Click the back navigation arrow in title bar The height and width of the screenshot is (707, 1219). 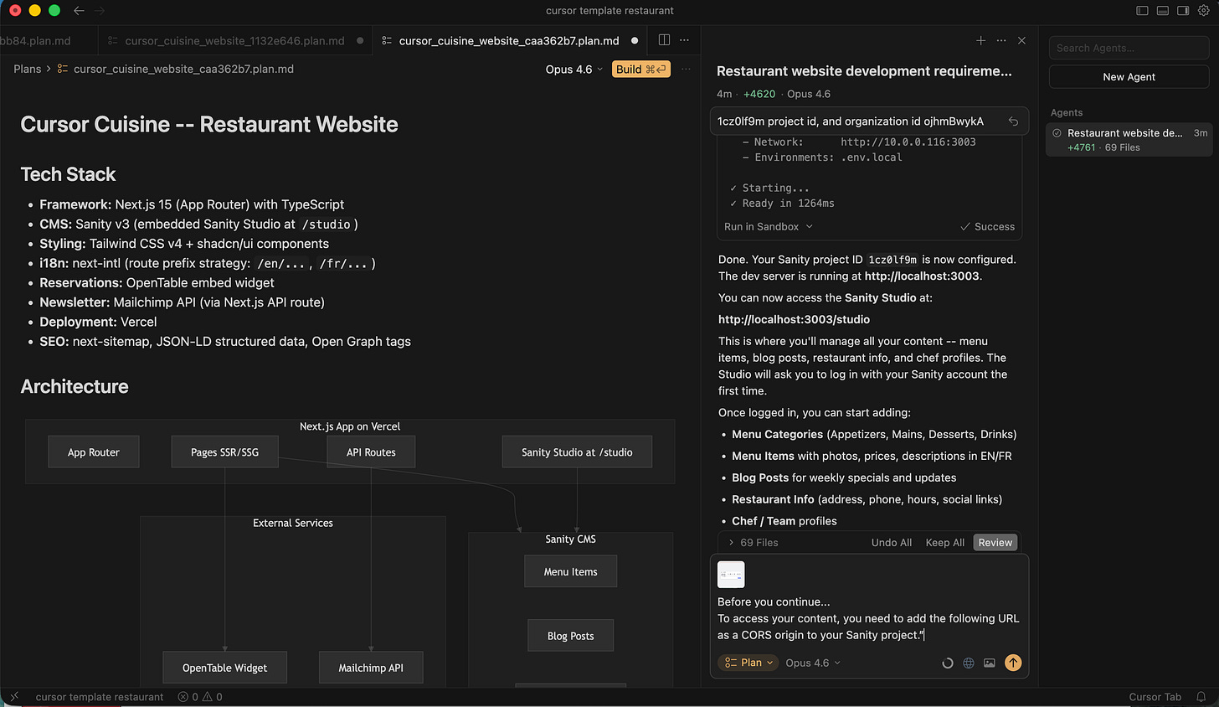click(x=79, y=11)
